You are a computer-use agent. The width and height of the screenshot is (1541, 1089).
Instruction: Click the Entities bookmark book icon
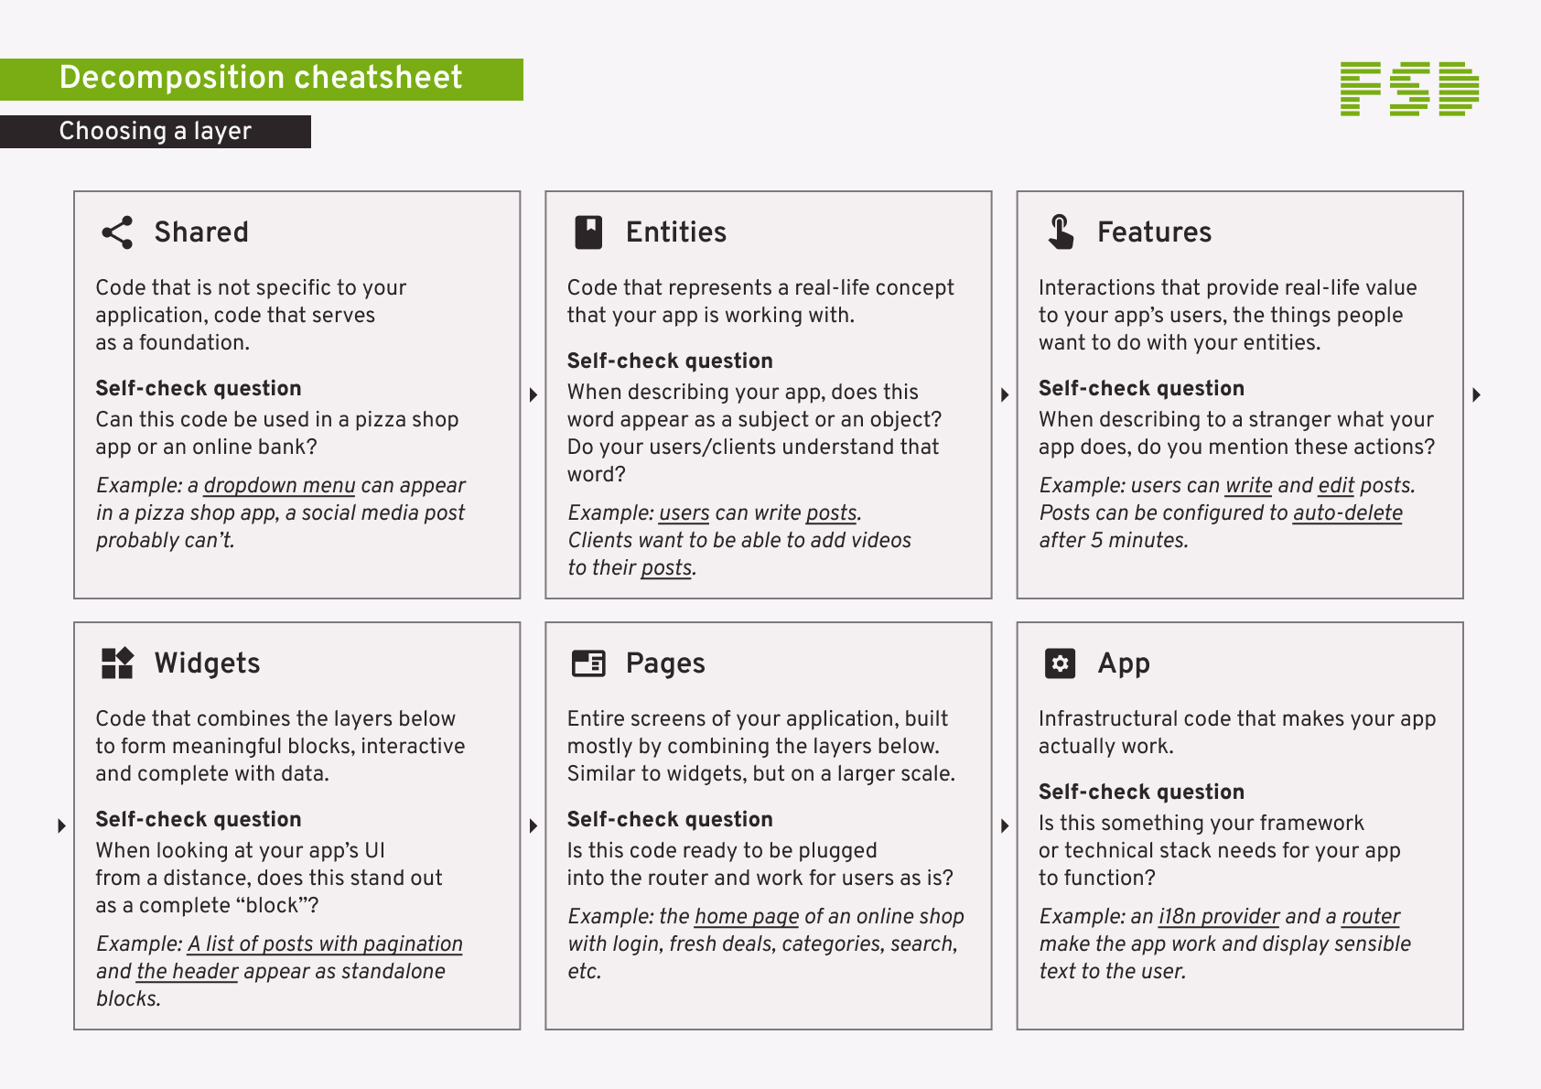point(588,232)
